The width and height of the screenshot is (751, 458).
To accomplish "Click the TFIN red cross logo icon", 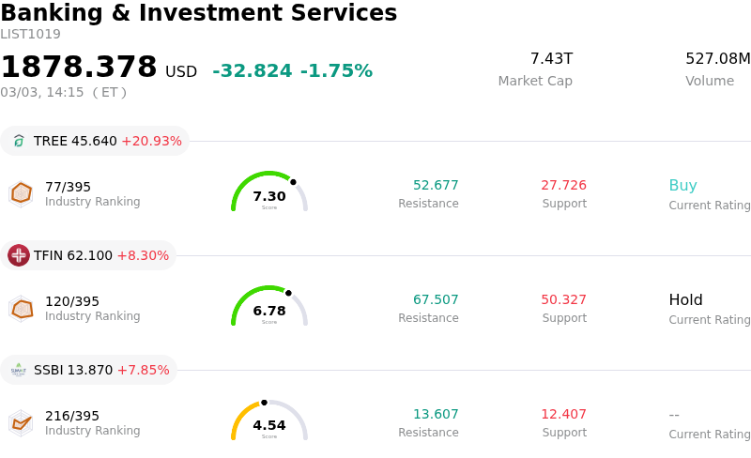I will point(19,255).
